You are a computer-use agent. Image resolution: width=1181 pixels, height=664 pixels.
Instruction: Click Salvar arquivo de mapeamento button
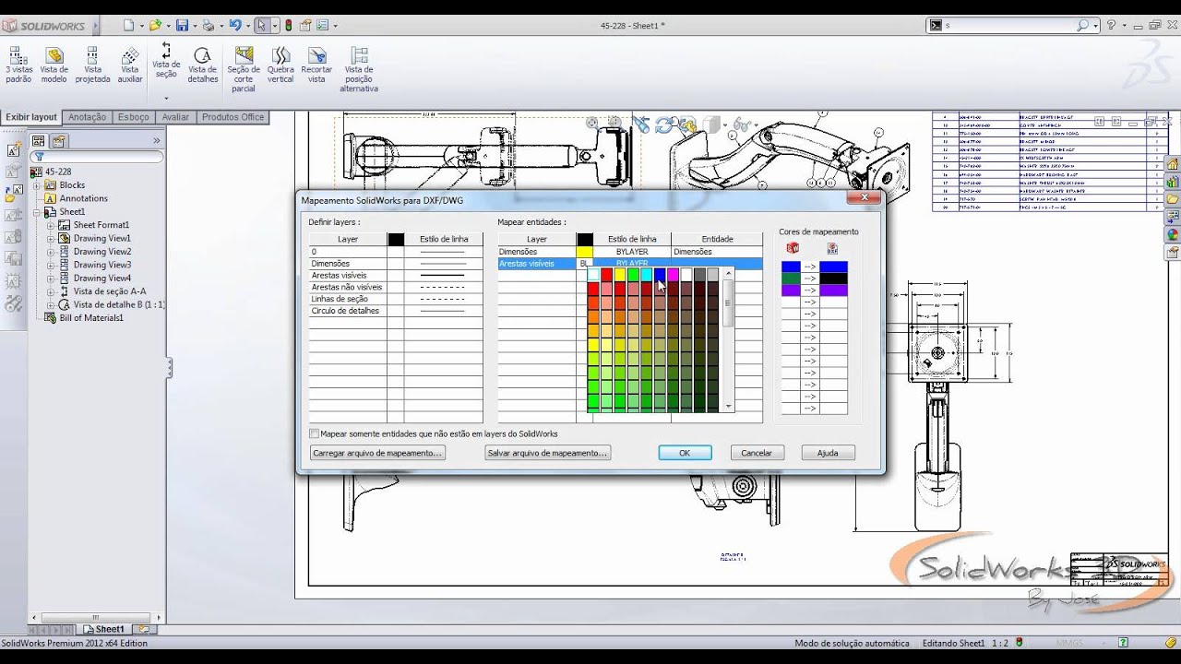547,453
